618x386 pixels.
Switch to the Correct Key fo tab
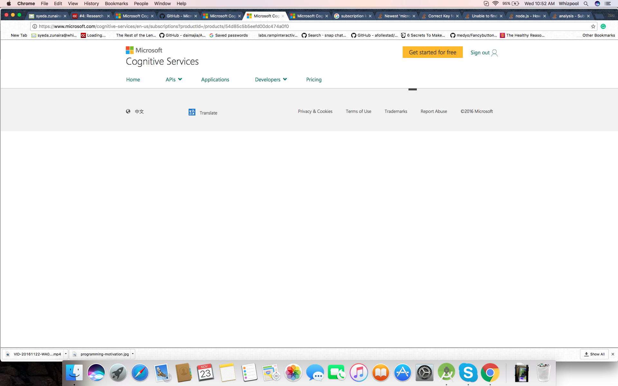pos(440,16)
